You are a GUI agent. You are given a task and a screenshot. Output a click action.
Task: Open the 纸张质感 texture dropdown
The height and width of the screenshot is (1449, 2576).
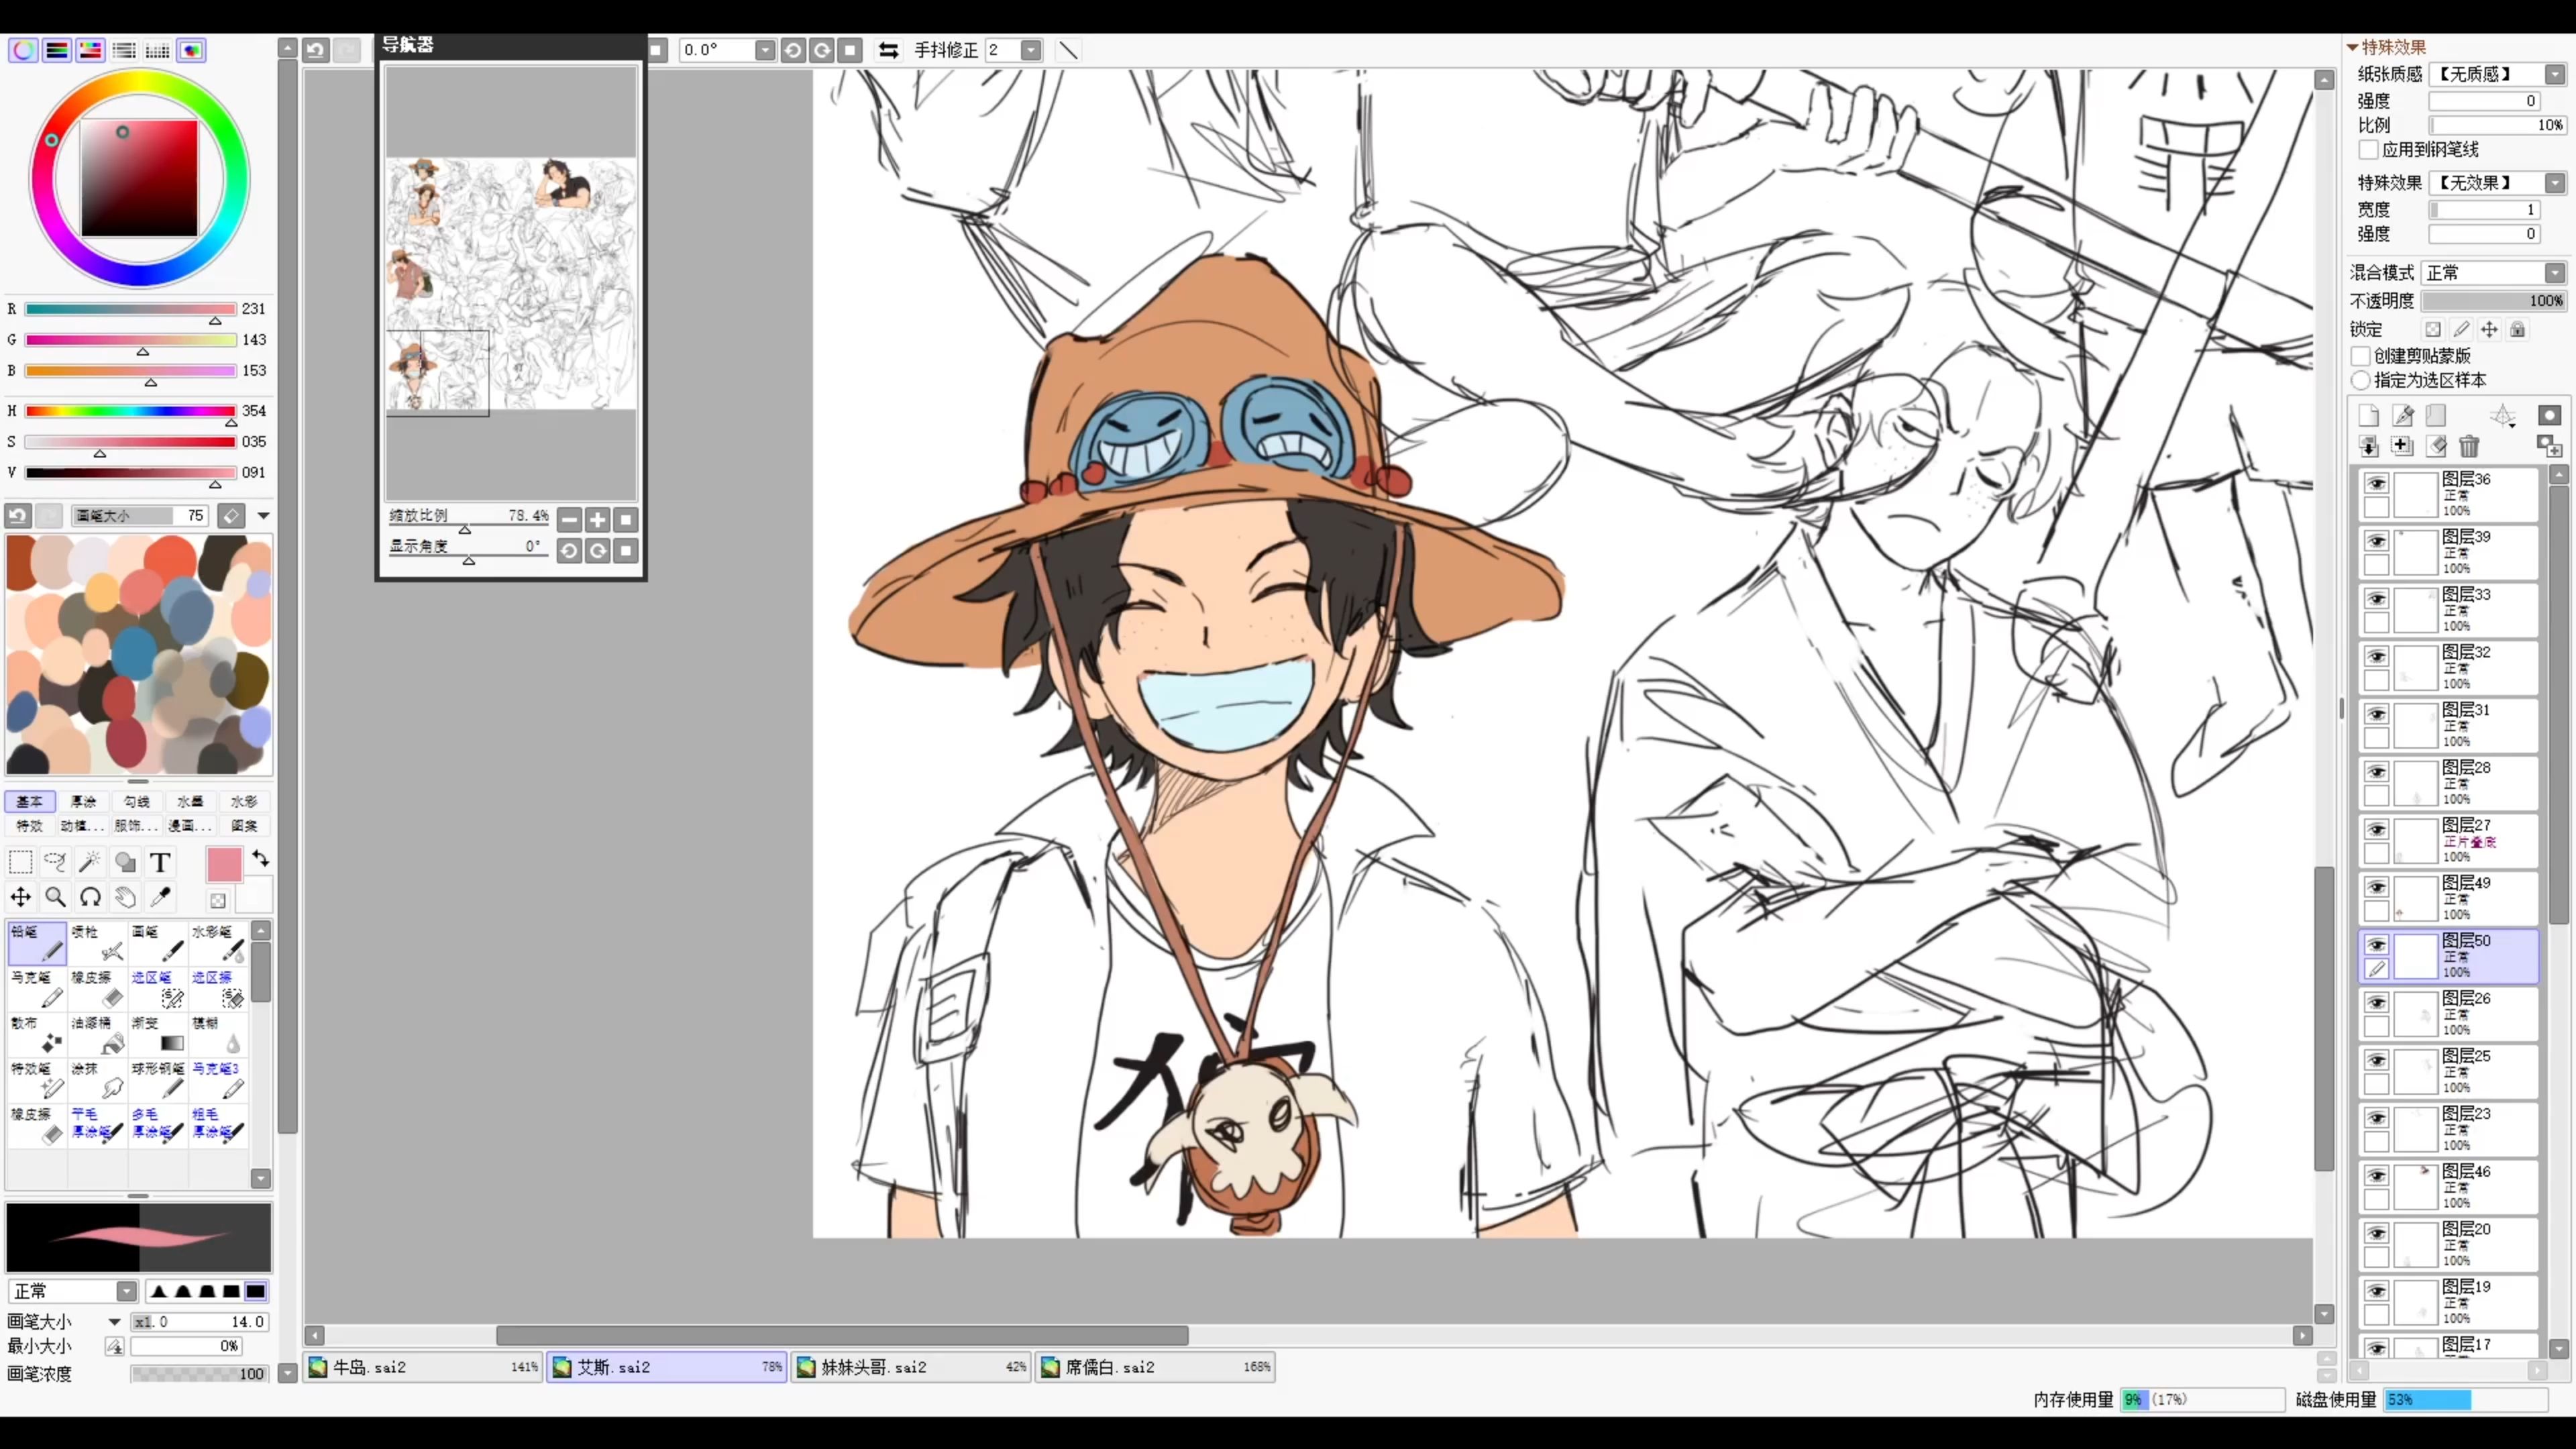2555,74
